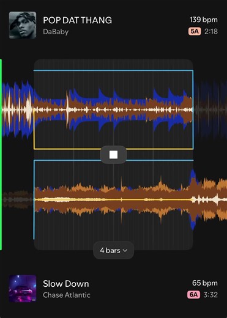227x318 pixels.
Task: Click the 2:18 track duration
Action: tap(211, 31)
